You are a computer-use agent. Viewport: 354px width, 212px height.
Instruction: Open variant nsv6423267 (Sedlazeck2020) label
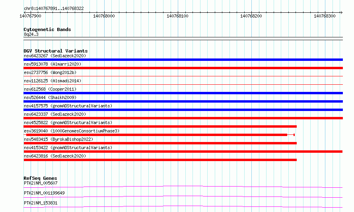(x=55, y=56)
